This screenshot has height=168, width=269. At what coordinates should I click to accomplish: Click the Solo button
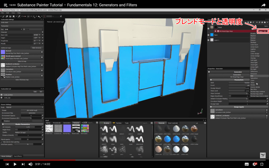[x=35, y=92]
